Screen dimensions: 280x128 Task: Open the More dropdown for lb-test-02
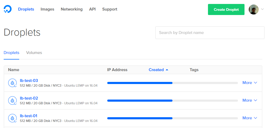pyautogui.click(x=250, y=100)
